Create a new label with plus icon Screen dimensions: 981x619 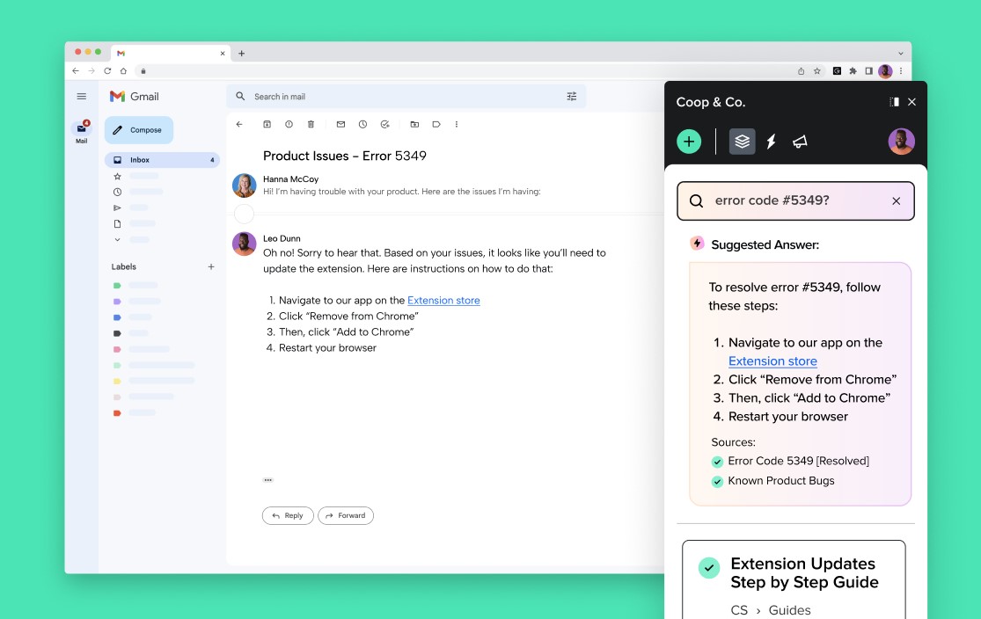click(x=211, y=266)
